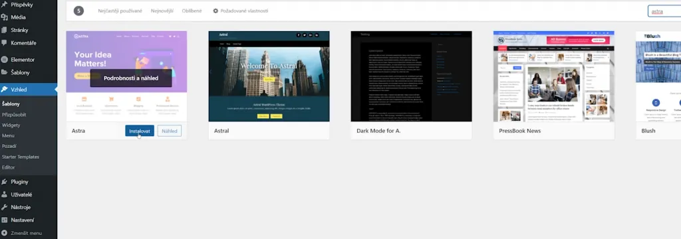Click the gear icon by Požadované vlastnosti

[215, 11]
